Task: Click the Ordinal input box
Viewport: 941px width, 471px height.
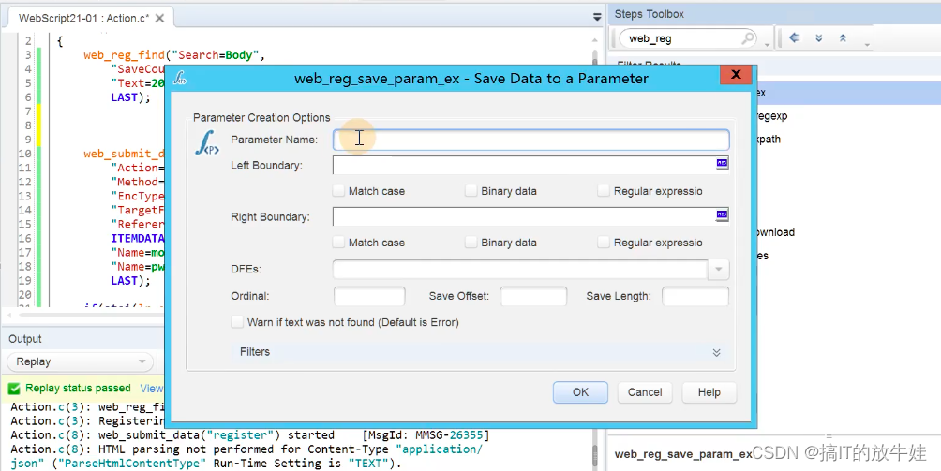Action: coord(369,296)
